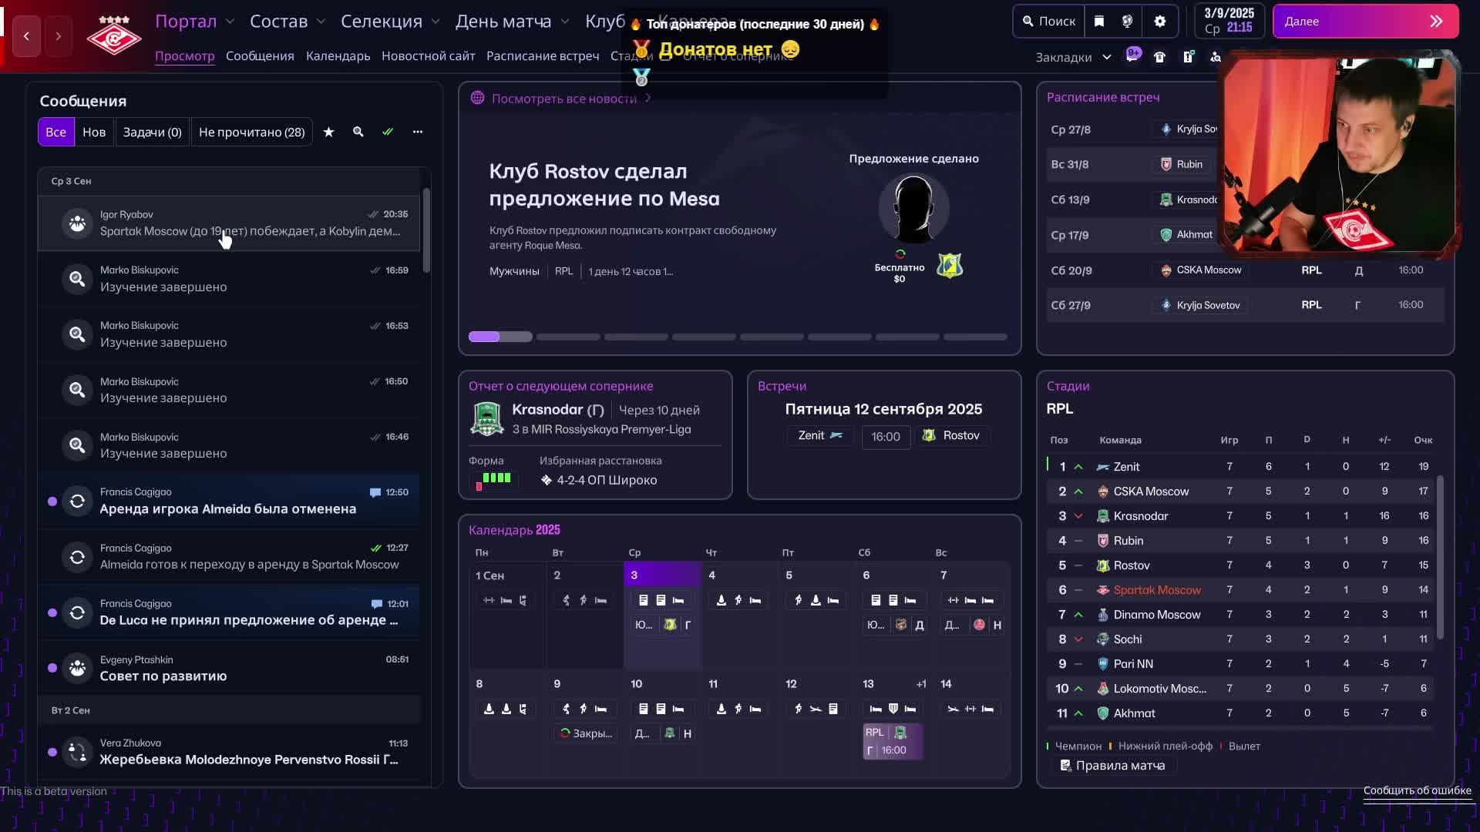The image size is (1480, 832).
Task: Click the globe icon beside search
Action: 1128,22
